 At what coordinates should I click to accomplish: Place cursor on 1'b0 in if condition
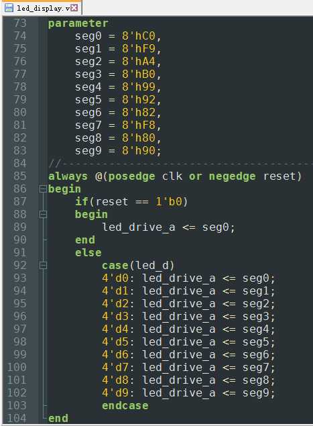coord(169,201)
